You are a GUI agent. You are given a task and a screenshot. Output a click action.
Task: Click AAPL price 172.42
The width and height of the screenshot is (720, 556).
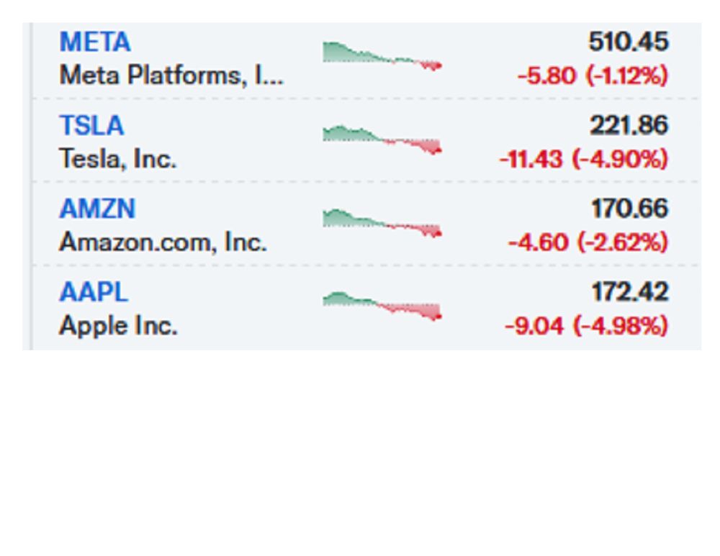(x=629, y=292)
